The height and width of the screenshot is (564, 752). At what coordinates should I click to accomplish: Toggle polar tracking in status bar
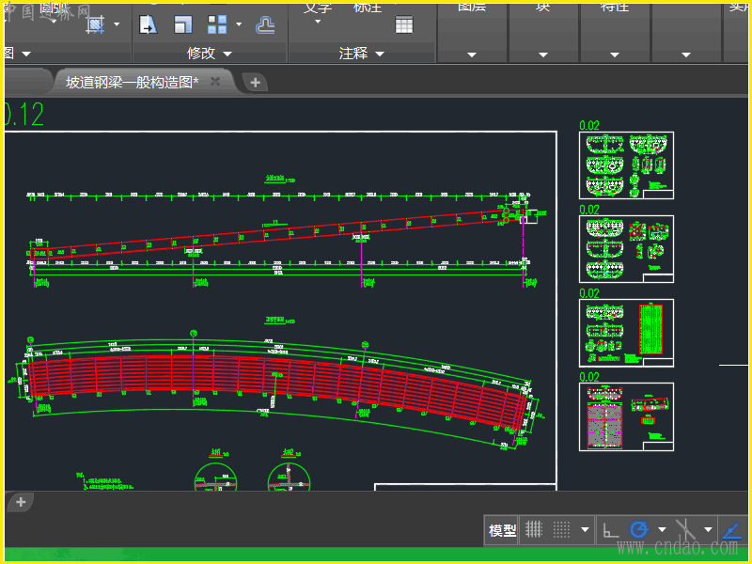(639, 529)
